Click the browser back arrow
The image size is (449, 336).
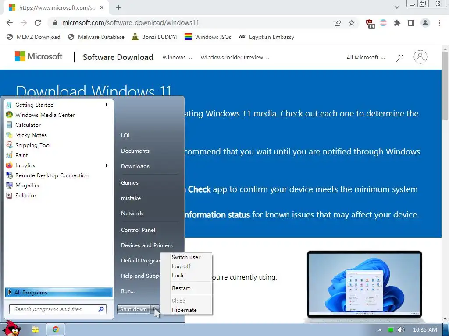click(x=10, y=23)
